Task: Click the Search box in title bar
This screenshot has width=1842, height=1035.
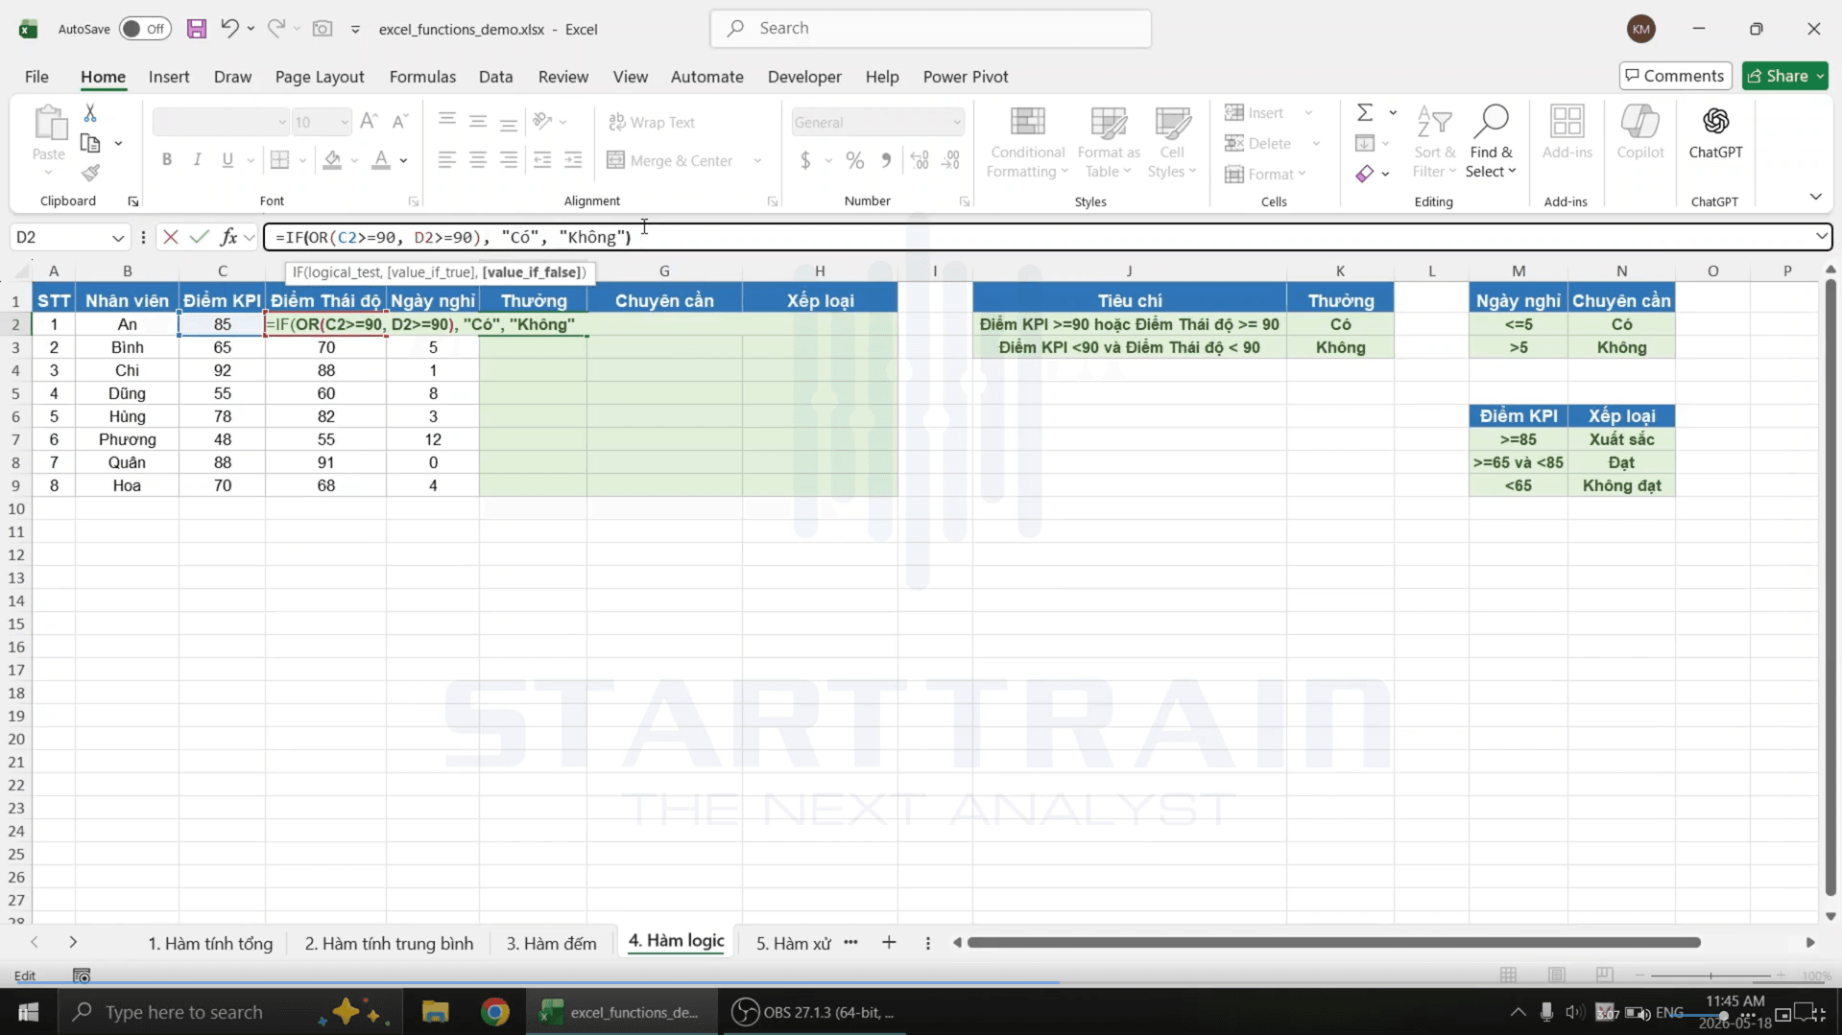Action: click(x=930, y=29)
